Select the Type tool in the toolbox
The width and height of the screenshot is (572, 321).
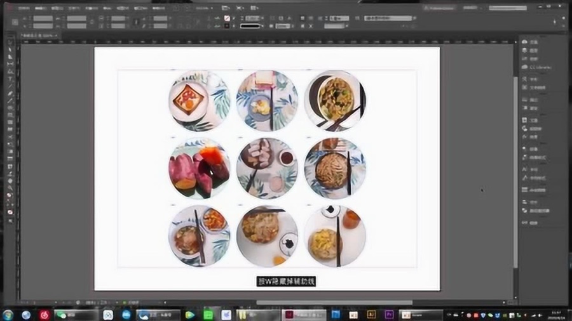(10, 79)
